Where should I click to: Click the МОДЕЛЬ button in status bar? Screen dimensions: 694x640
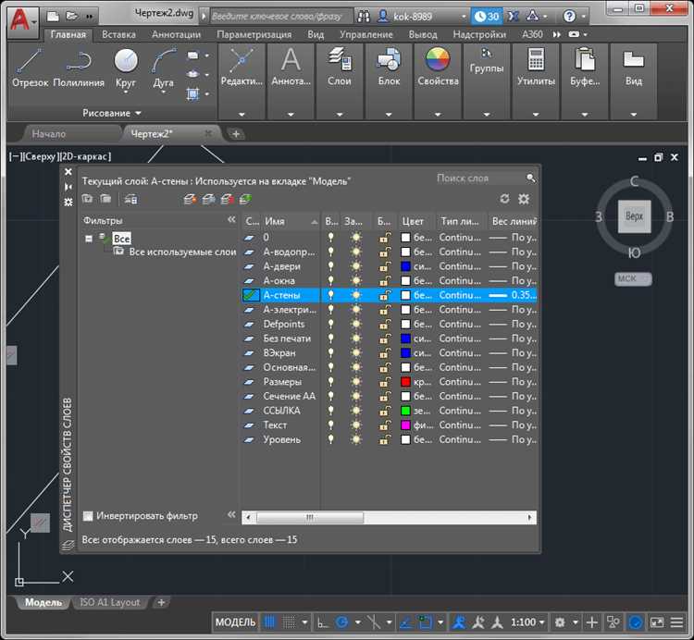(235, 622)
